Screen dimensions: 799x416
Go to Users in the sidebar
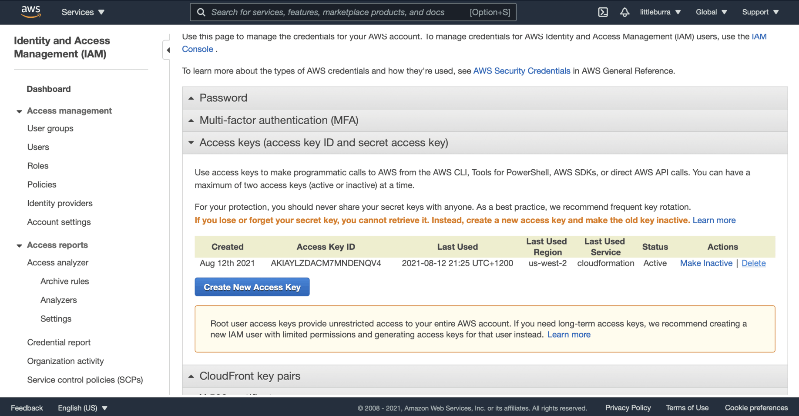[38, 147]
